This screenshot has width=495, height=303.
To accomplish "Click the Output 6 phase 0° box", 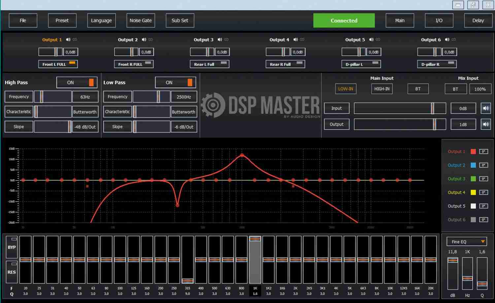I will tap(483, 220).
